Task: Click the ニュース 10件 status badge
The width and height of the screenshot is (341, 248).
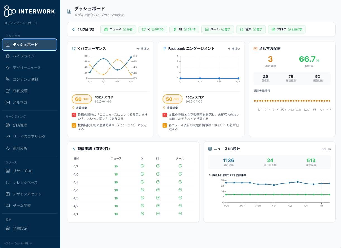Action: click(x=118, y=29)
